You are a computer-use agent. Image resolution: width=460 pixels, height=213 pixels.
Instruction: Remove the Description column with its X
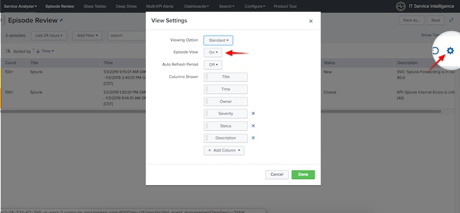coord(253,138)
